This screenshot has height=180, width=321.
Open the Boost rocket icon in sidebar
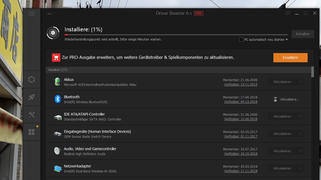point(32,97)
